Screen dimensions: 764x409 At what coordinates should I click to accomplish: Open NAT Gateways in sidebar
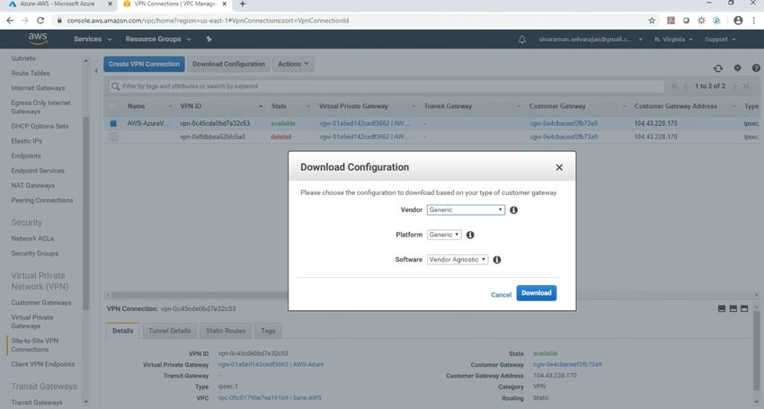pyautogui.click(x=32, y=186)
